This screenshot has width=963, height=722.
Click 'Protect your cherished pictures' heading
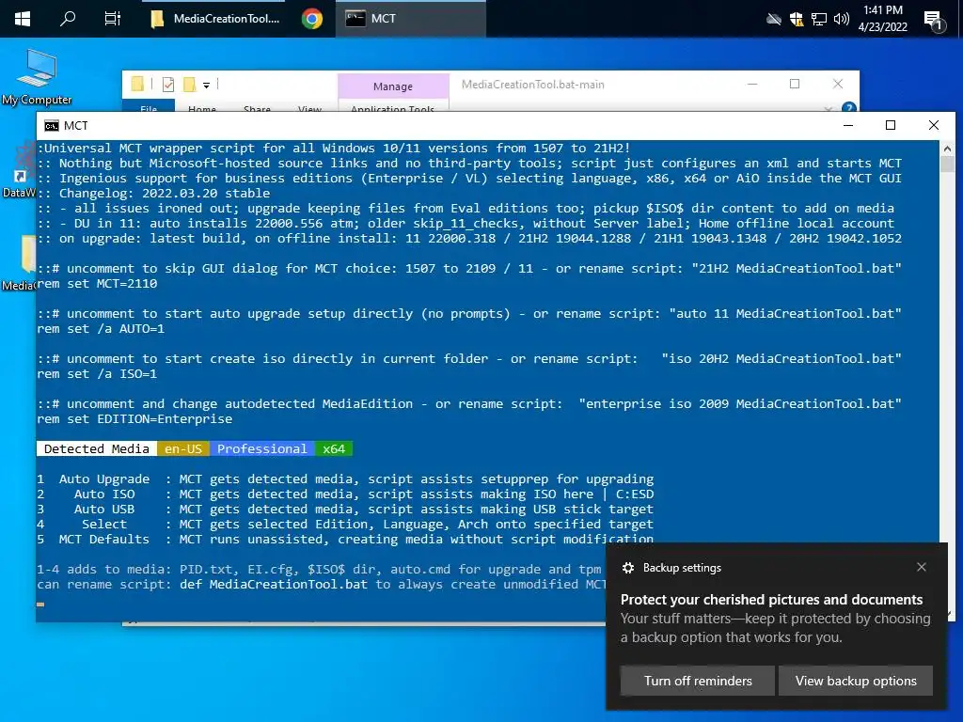tap(771, 599)
